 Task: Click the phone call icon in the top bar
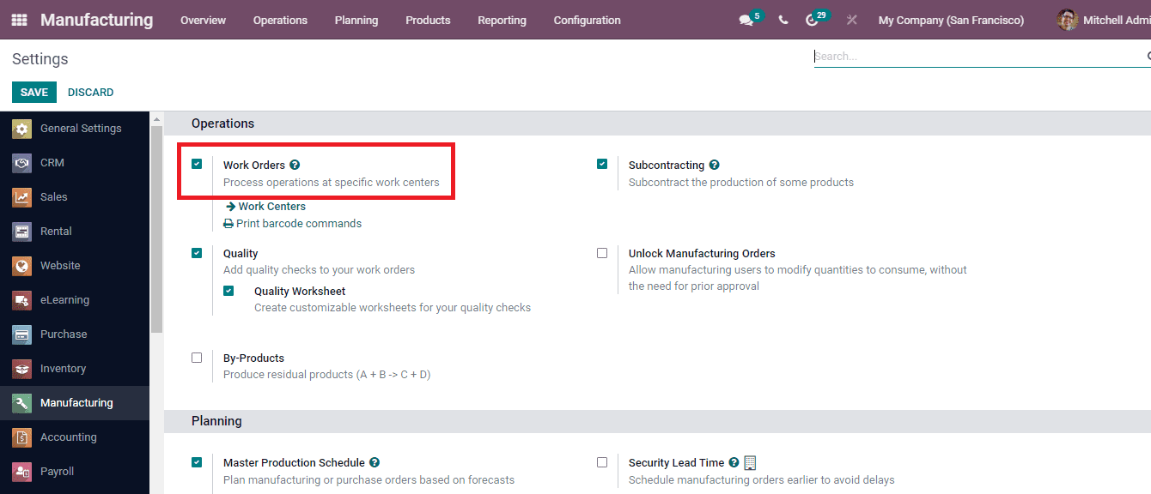click(x=783, y=19)
